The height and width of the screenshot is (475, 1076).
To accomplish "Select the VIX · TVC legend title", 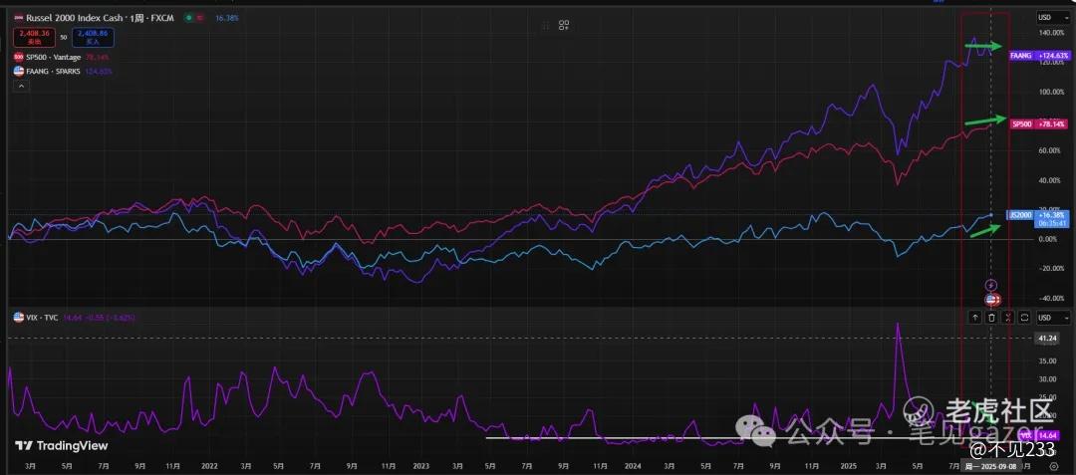I will point(43,318).
